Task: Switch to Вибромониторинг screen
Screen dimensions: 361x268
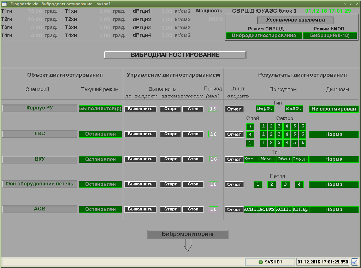Action: coord(188,234)
